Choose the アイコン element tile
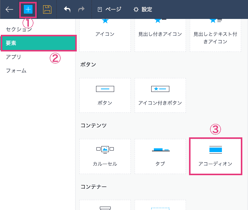This screenshot has width=248, height=210. coord(105,34)
